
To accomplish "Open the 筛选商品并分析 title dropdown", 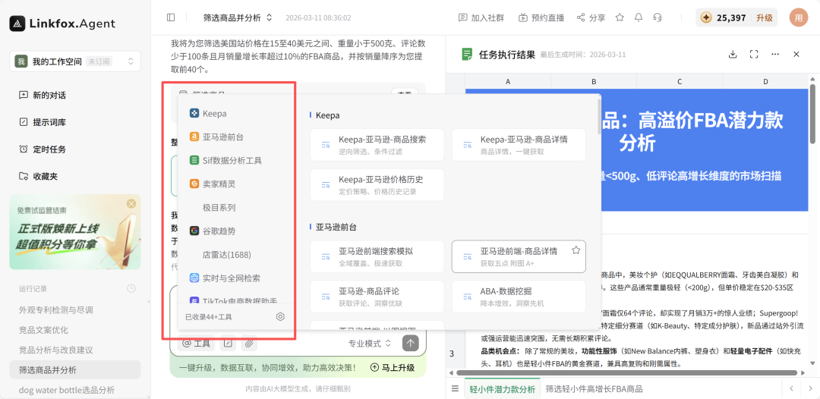I will click(x=238, y=17).
